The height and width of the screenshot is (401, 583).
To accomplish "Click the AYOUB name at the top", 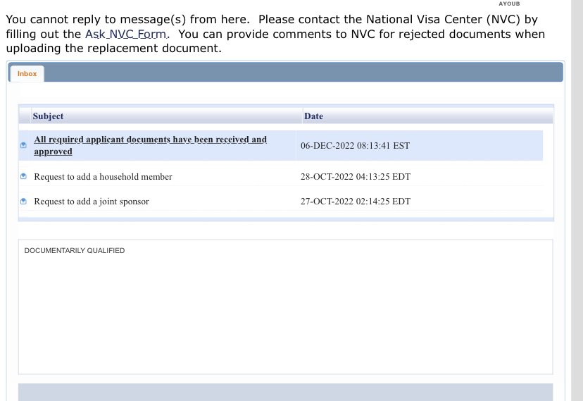I will [x=509, y=4].
